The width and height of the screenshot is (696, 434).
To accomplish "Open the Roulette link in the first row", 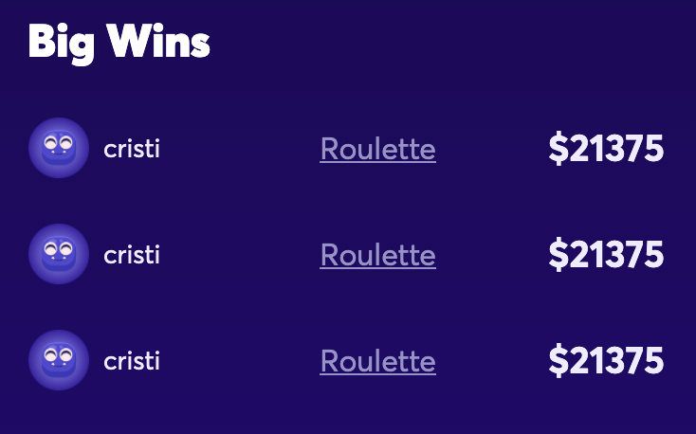I will click(377, 149).
